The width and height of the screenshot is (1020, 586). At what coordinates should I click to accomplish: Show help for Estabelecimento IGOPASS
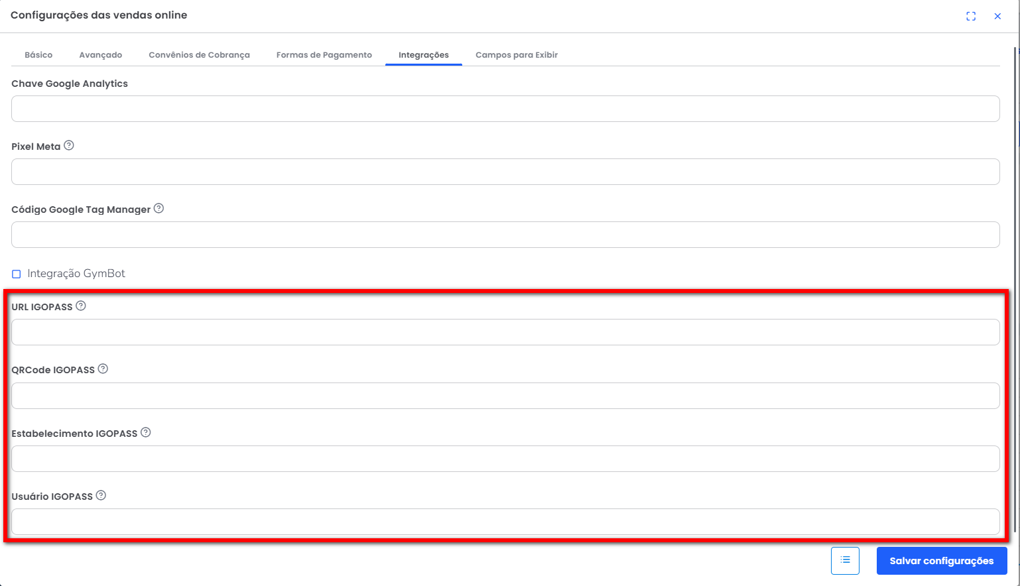[x=146, y=433]
